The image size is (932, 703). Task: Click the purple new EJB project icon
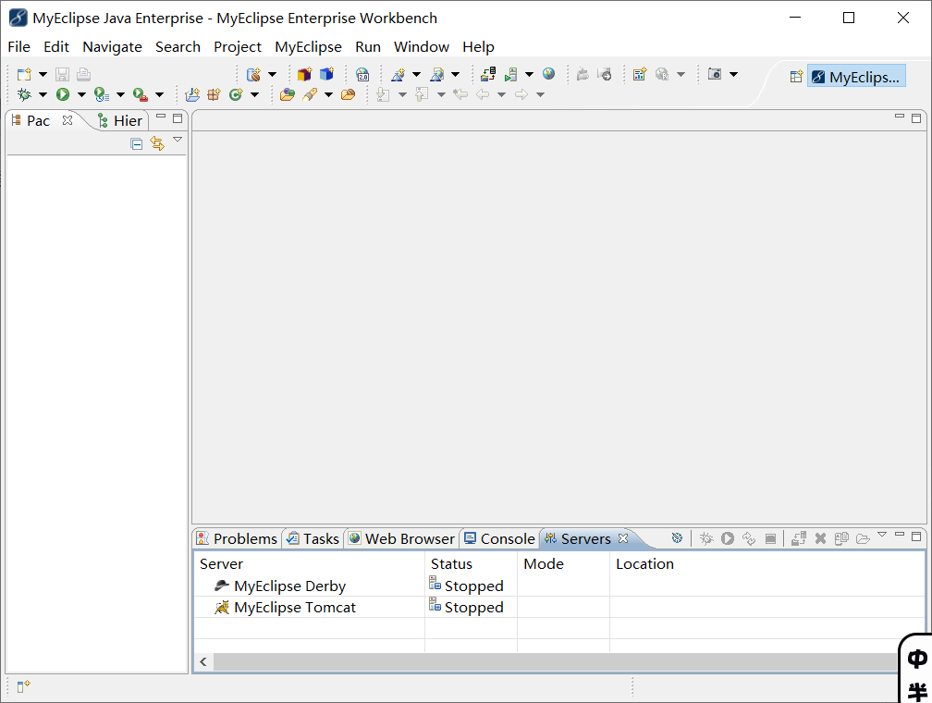[x=305, y=74]
